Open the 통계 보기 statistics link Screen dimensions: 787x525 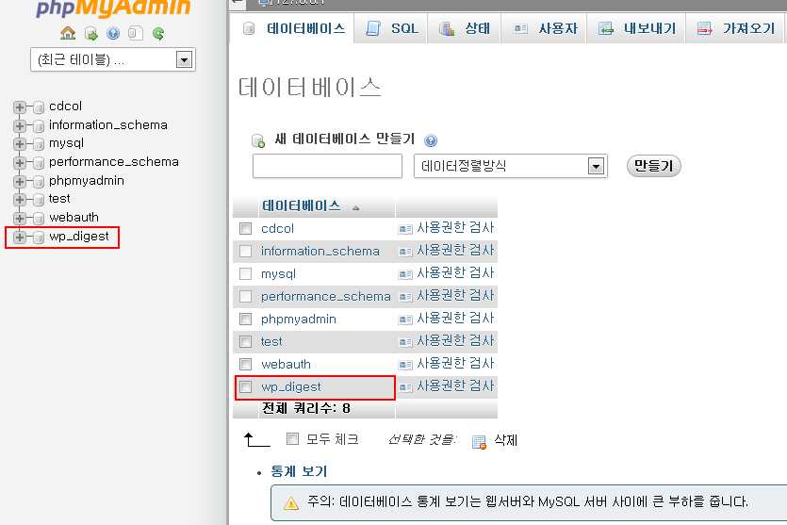click(x=299, y=471)
